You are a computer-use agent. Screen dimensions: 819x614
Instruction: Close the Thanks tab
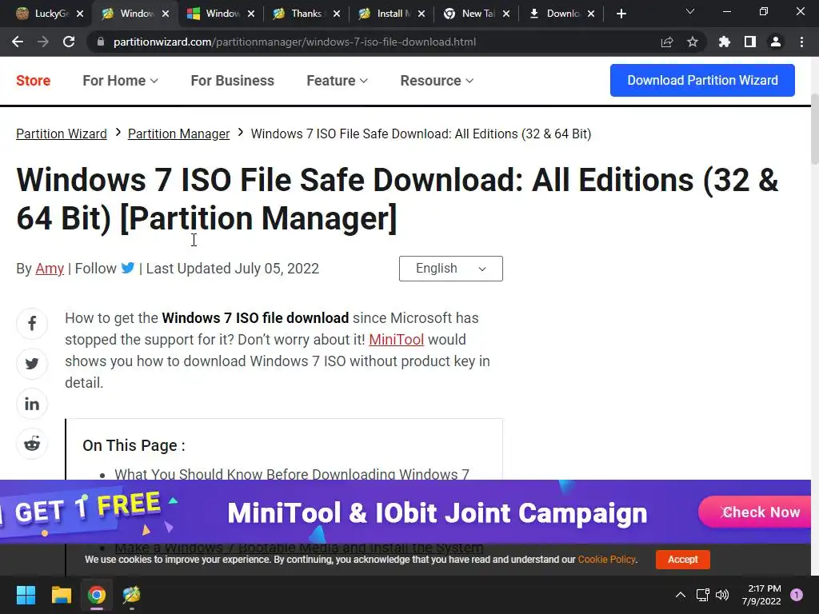(337, 14)
